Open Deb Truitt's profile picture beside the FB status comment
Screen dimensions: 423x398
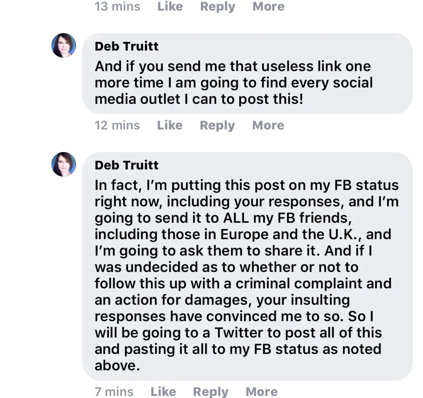point(64,164)
